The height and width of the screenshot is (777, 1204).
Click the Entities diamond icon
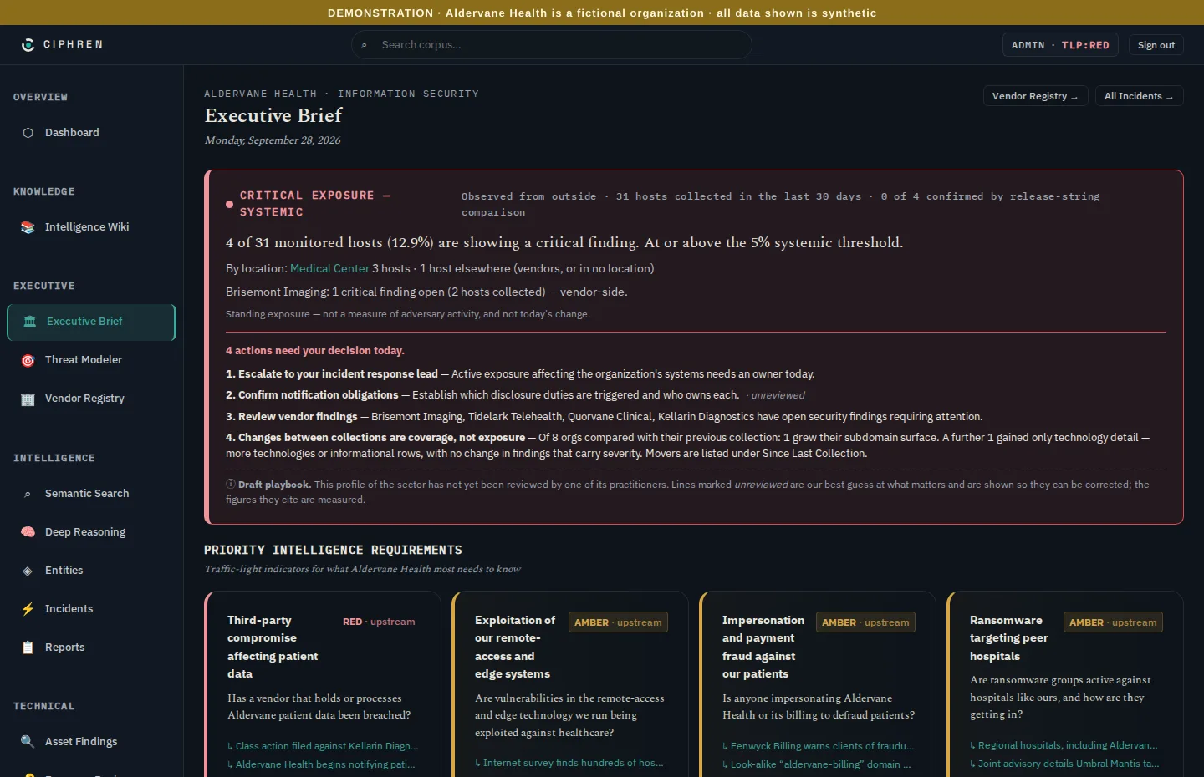(28, 571)
